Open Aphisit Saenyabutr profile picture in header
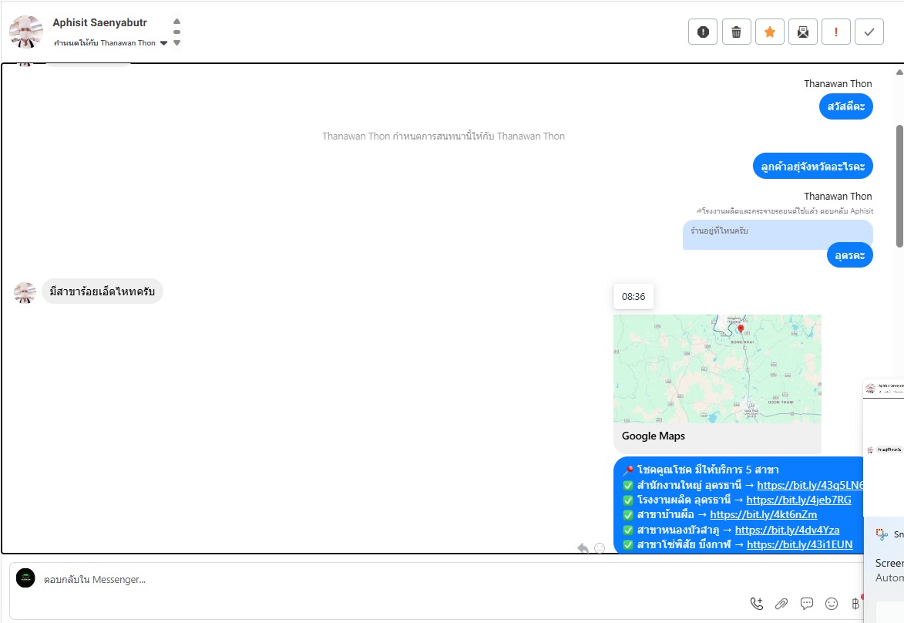This screenshot has width=904, height=623. coord(26,31)
